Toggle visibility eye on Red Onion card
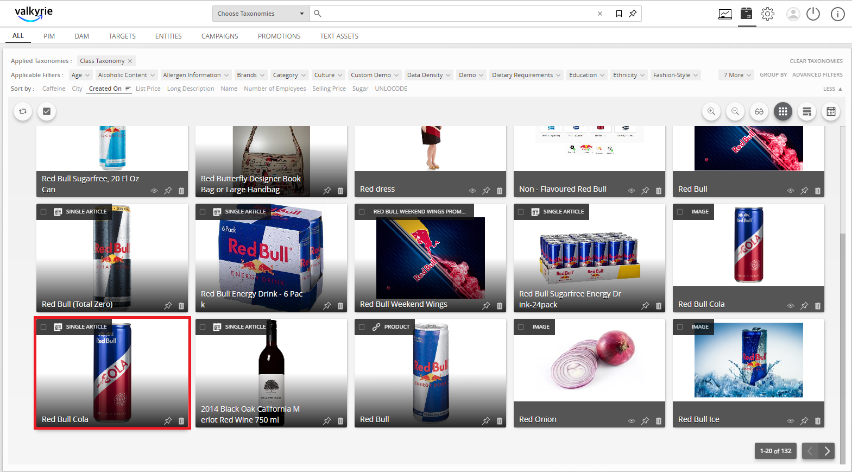Viewport: 852px width, 472px height. (x=632, y=421)
